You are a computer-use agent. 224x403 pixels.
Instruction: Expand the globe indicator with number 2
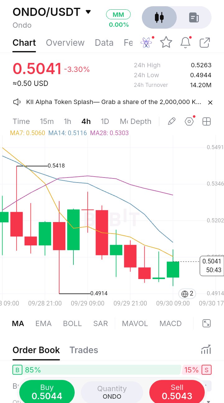[188, 293]
